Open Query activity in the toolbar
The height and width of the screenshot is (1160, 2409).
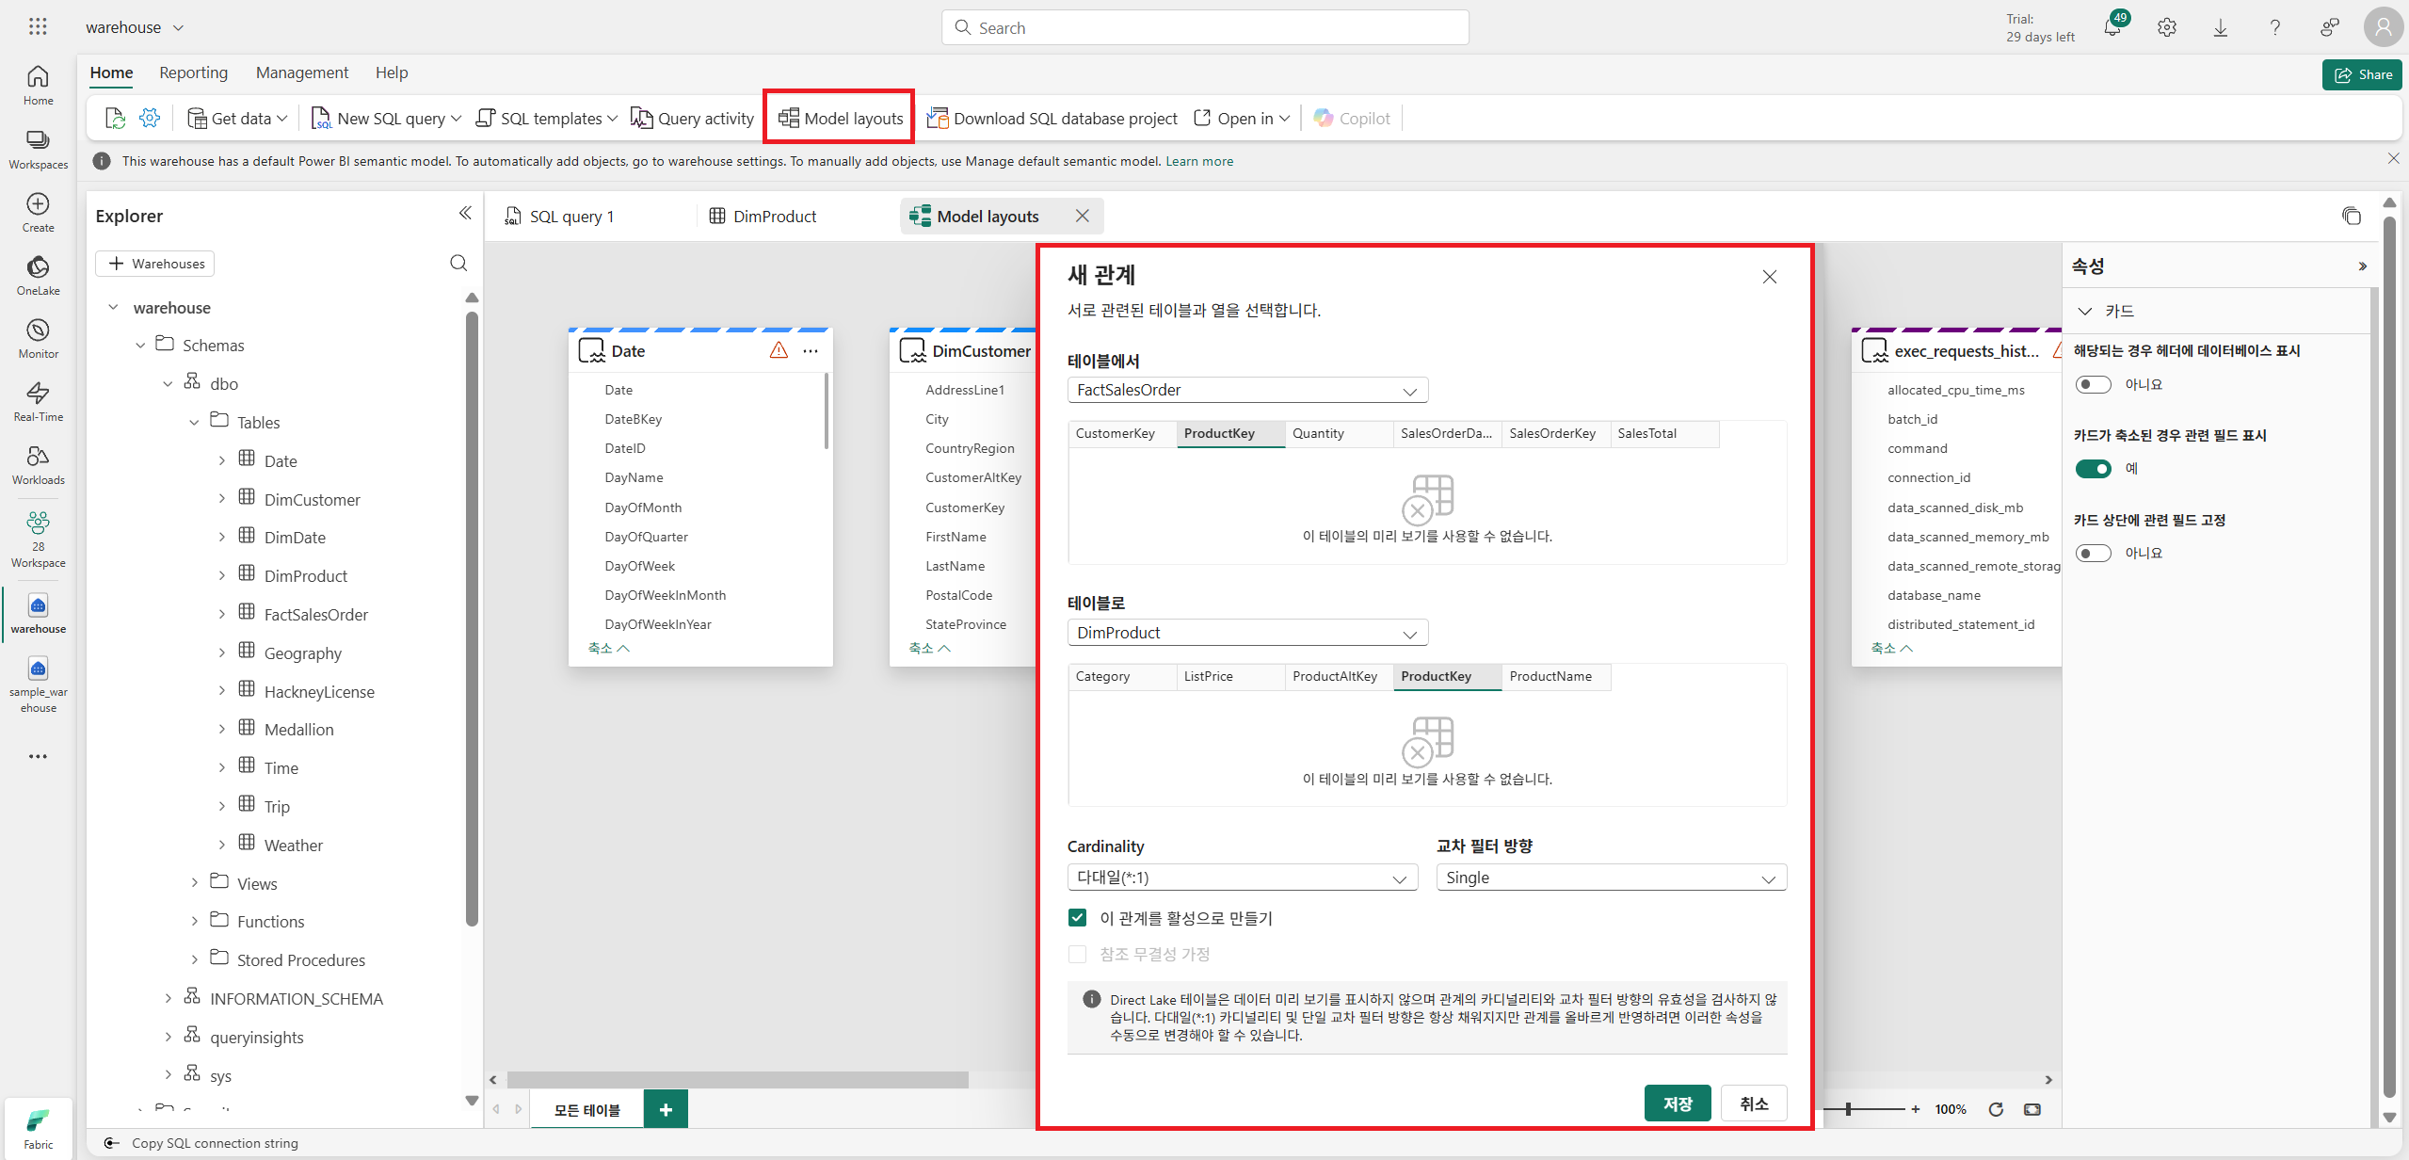692,119
